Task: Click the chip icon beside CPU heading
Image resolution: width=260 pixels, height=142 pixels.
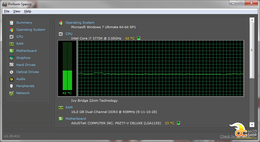Action: pyautogui.click(x=61, y=34)
